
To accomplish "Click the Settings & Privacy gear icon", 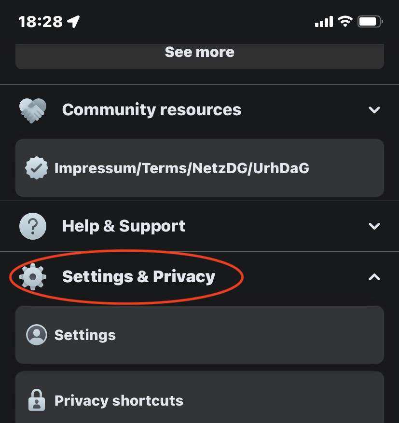I will (x=33, y=277).
